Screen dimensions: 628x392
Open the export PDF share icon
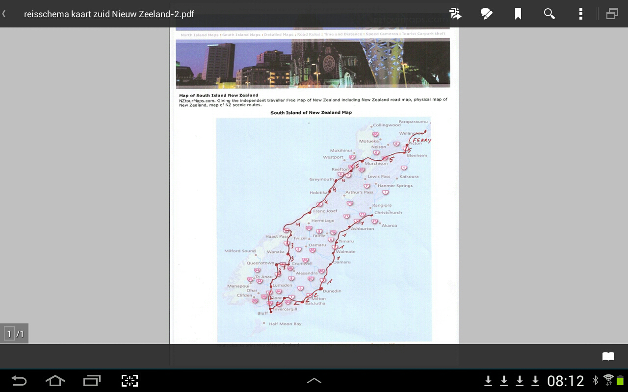pos(455,14)
